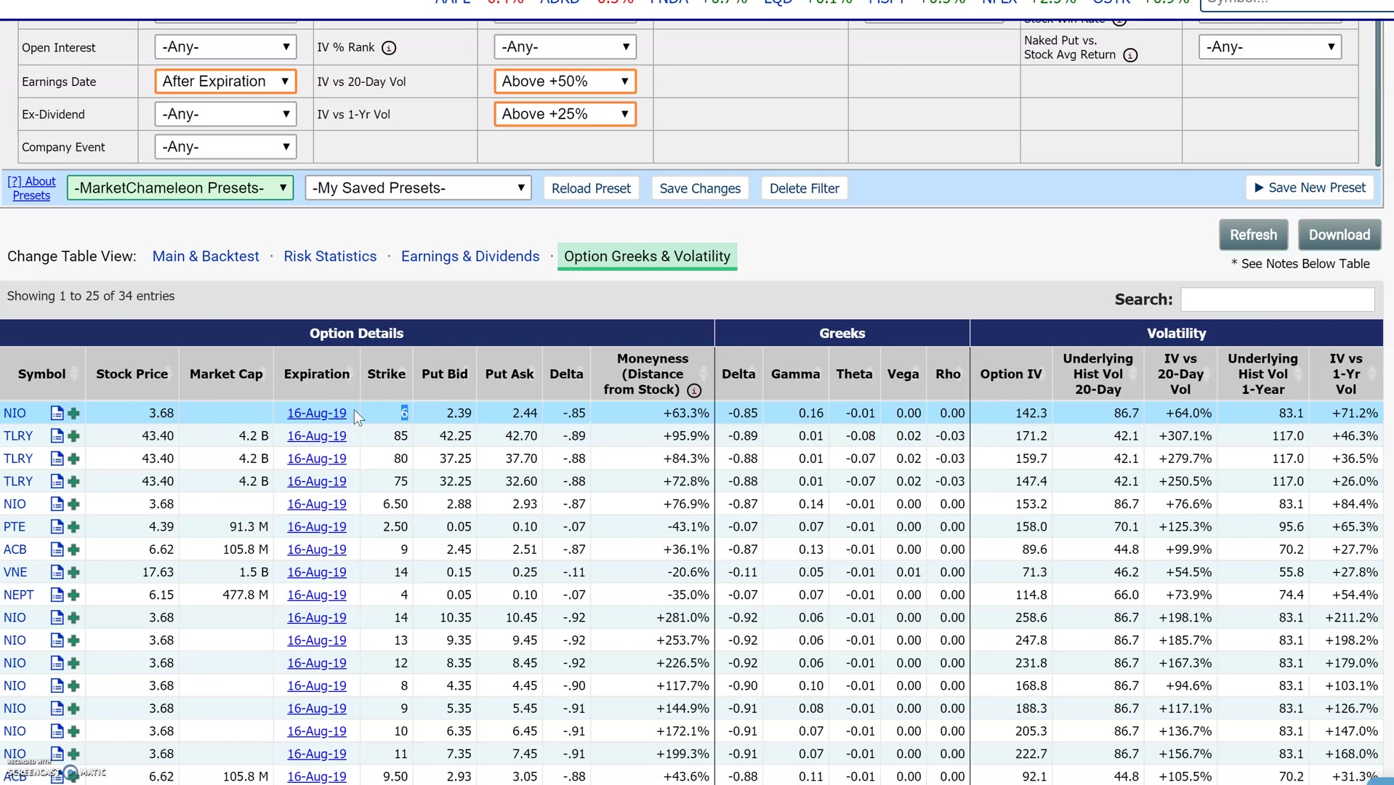Refresh the results table
The height and width of the screenshot is (785, 1394).
click(x=1253, y=235)
